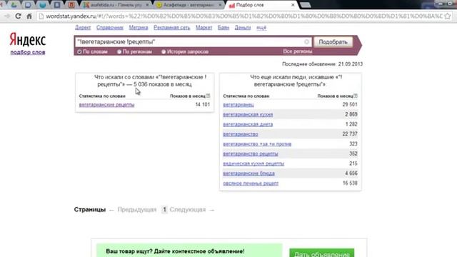Image resolution: width=457 pixels, height=257 pixels.
Task: Open the вегетарианские блюда link
Action: coord(248,173)
